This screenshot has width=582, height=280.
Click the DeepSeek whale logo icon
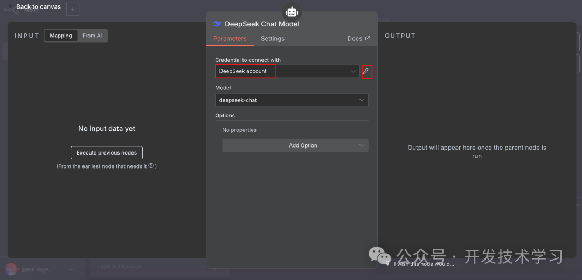pyautogui.click(x=217, y=24)
